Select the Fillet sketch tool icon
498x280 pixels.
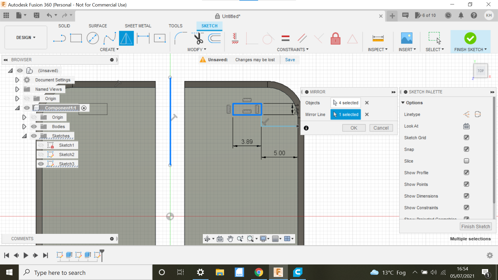pos(178,38)
